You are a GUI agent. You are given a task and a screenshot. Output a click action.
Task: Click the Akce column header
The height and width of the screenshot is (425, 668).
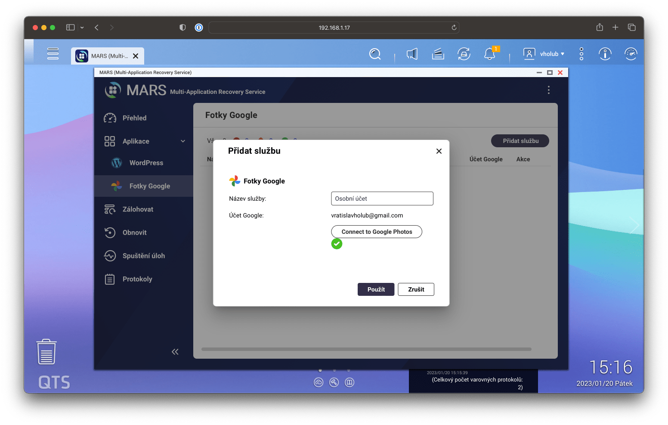[x=523, y=159]
